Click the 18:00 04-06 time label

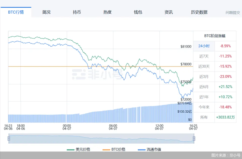coord(21,127)
